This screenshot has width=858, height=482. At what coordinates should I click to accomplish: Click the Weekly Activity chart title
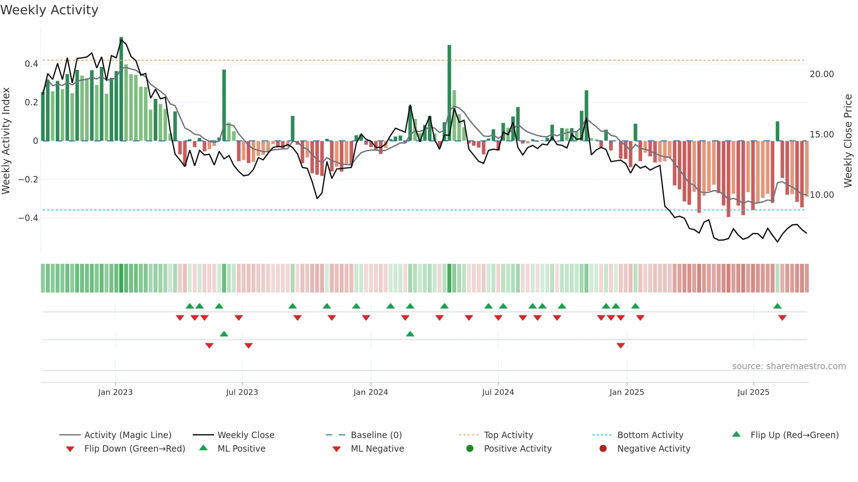point(49,10)
